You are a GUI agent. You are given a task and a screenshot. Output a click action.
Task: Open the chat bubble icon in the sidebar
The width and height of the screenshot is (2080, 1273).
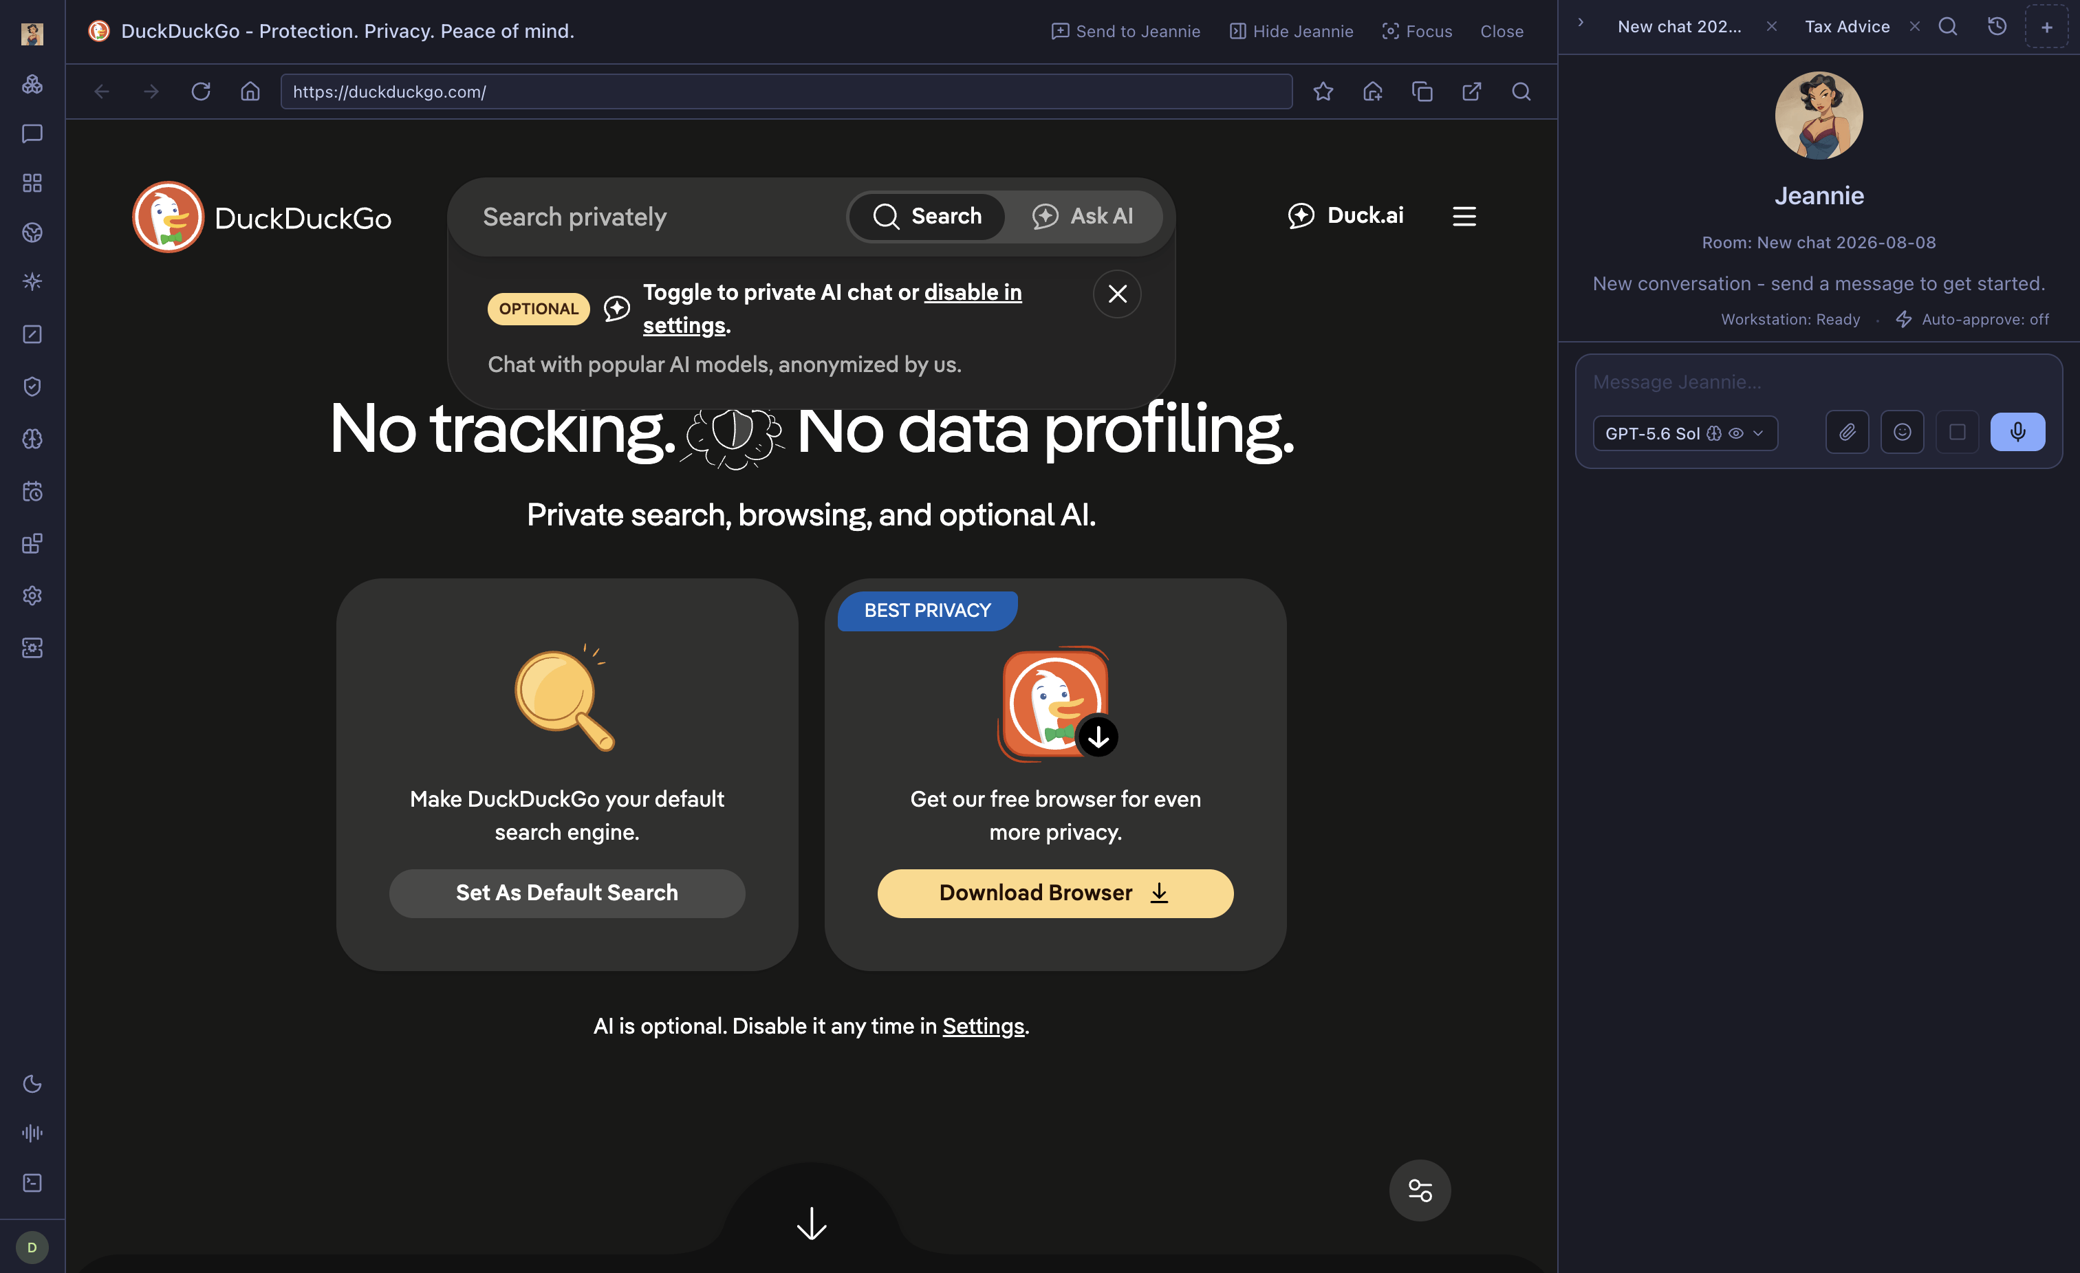[32, 133]
